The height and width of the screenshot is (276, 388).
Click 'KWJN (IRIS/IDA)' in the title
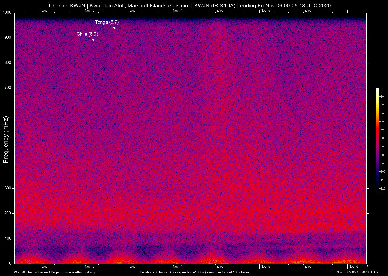click(x=215, y=6)
